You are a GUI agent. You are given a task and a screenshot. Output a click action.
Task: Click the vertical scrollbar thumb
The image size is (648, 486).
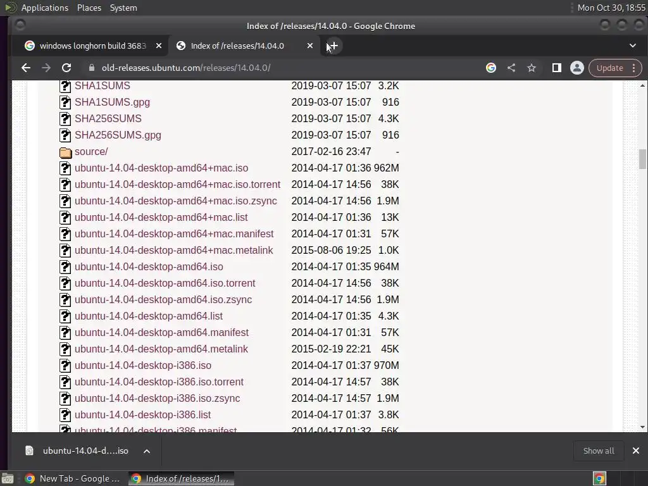(x=642, y=159)
